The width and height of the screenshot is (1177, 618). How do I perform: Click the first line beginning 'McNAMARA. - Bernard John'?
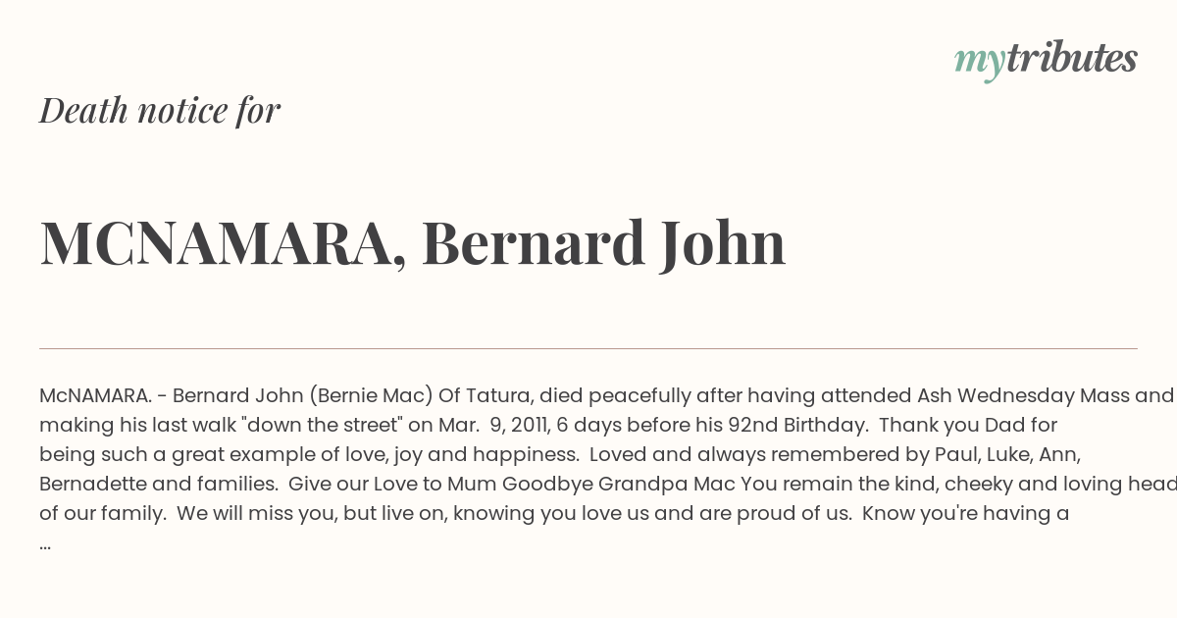pyautogui.click(x=607, y=396)
